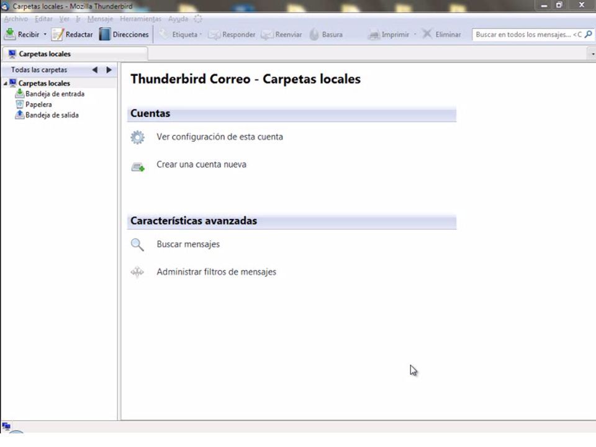Viewport: 596px width, 447px height.
Task: Click the Cuentas section header
Action: click(x=292, y=114)
